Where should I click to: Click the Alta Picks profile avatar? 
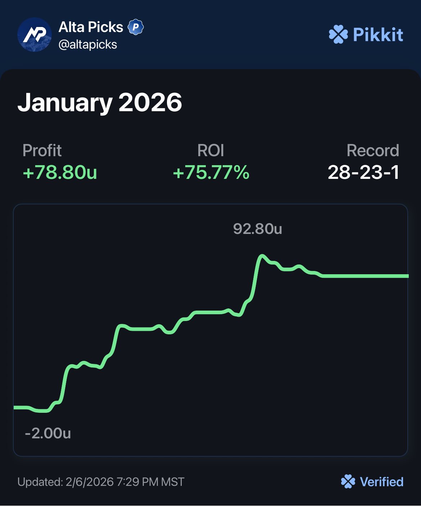pyautogui.click(x=35, y=35)
